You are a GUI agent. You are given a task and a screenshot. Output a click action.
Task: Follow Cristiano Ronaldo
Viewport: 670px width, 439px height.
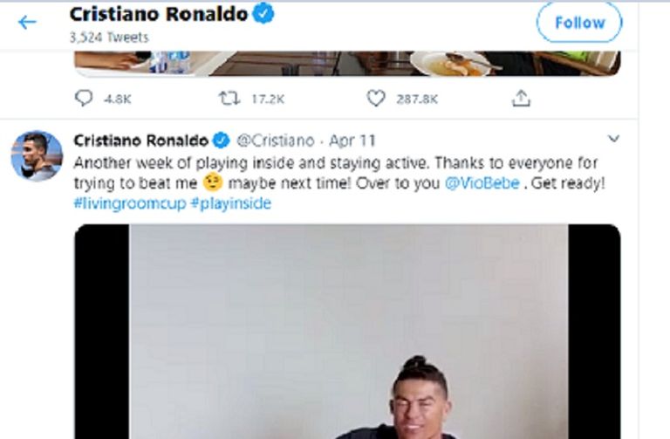point(578,23)
